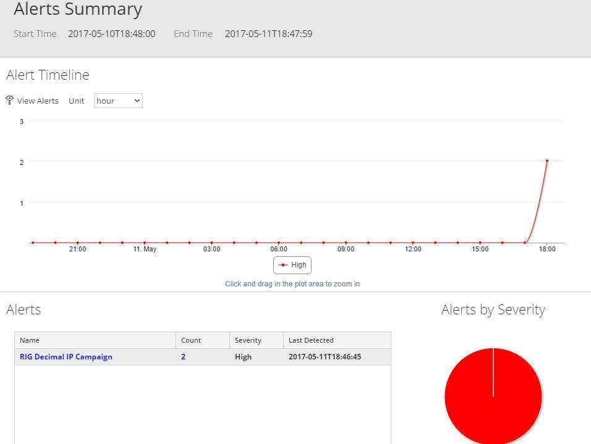The height and width of the screenshot is (444, 591).
Task: Click the alert count value 2
Action: (x=183, y=357)
